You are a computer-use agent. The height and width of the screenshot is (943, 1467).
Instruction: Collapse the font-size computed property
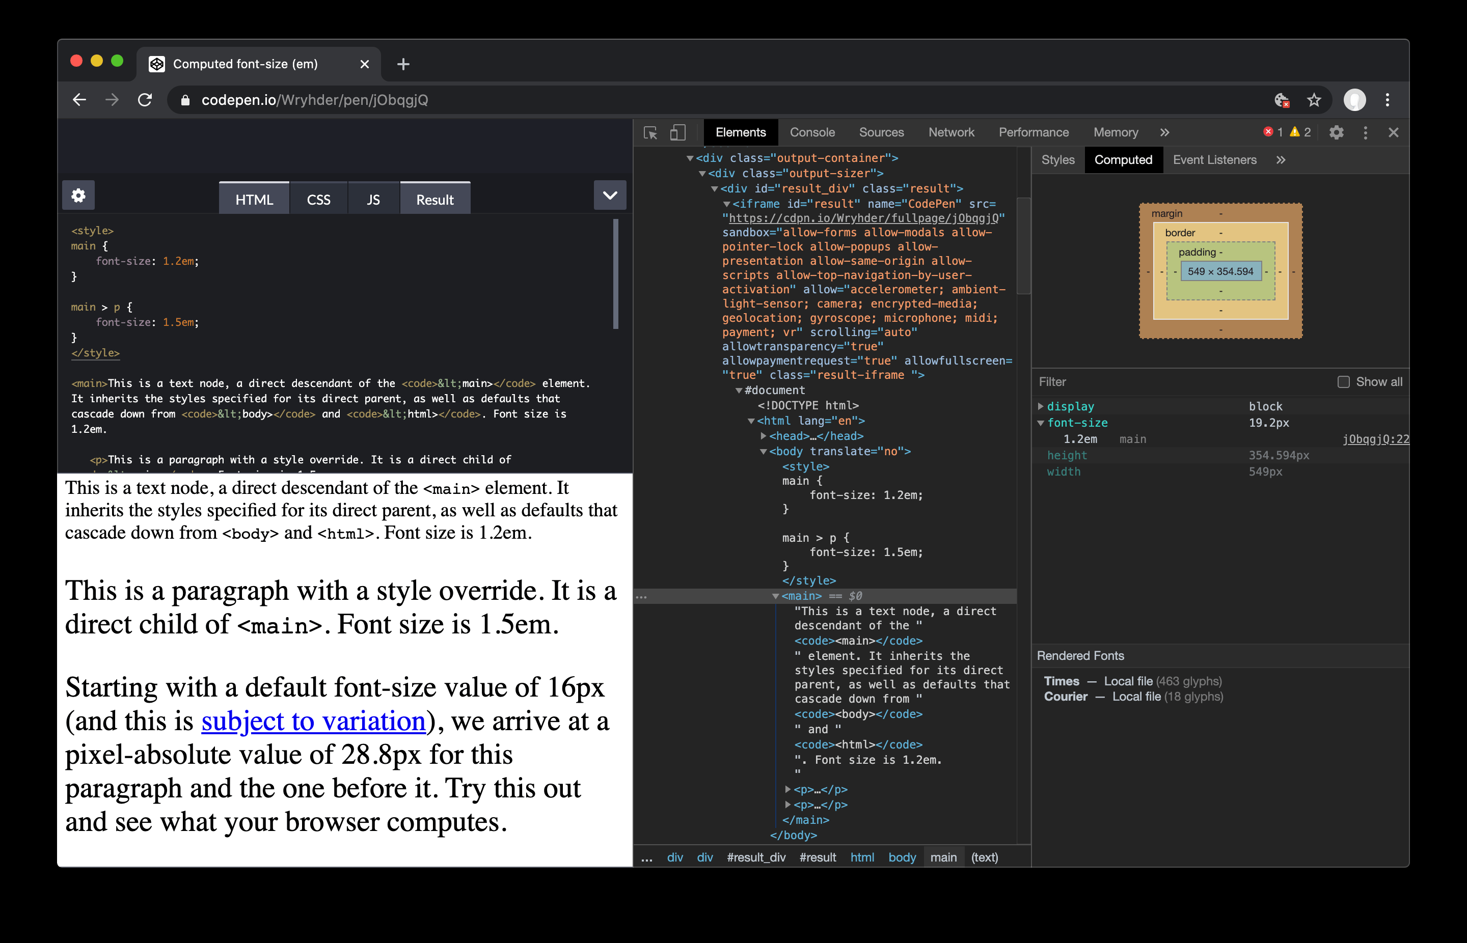1041,423
